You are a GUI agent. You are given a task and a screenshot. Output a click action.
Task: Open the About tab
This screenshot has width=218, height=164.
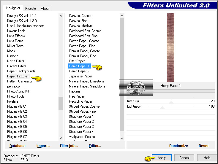tap(45, 9)
